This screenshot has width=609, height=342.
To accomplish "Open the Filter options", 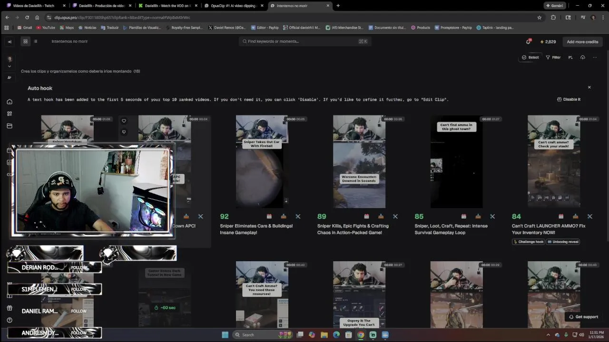I will (x=553, y=57).
